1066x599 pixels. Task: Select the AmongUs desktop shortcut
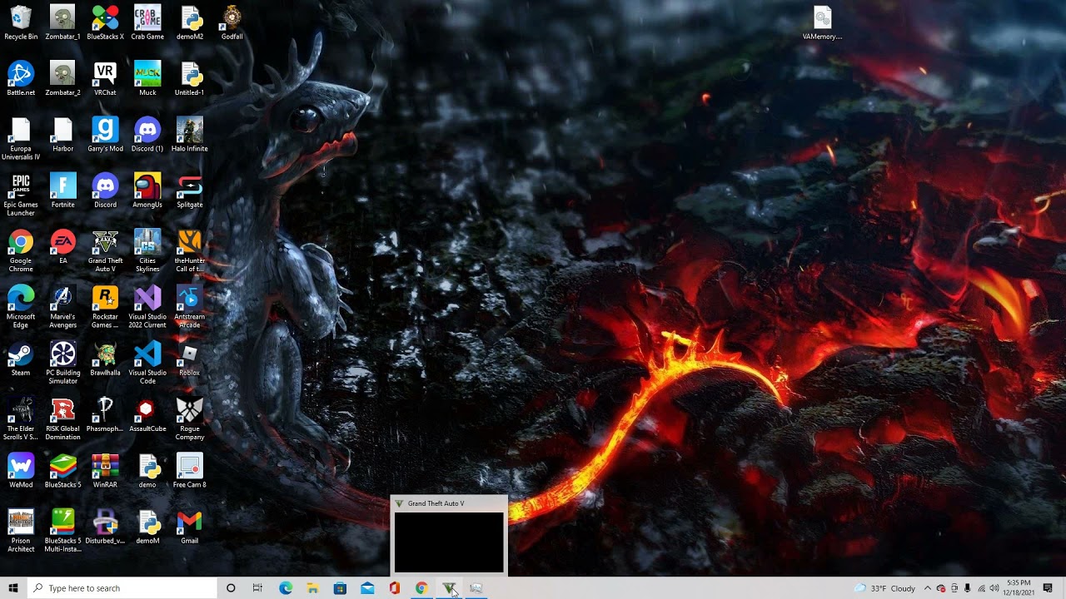pos(147,191)
